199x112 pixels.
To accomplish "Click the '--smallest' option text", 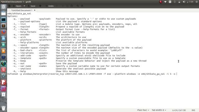I will coord(24,69).
